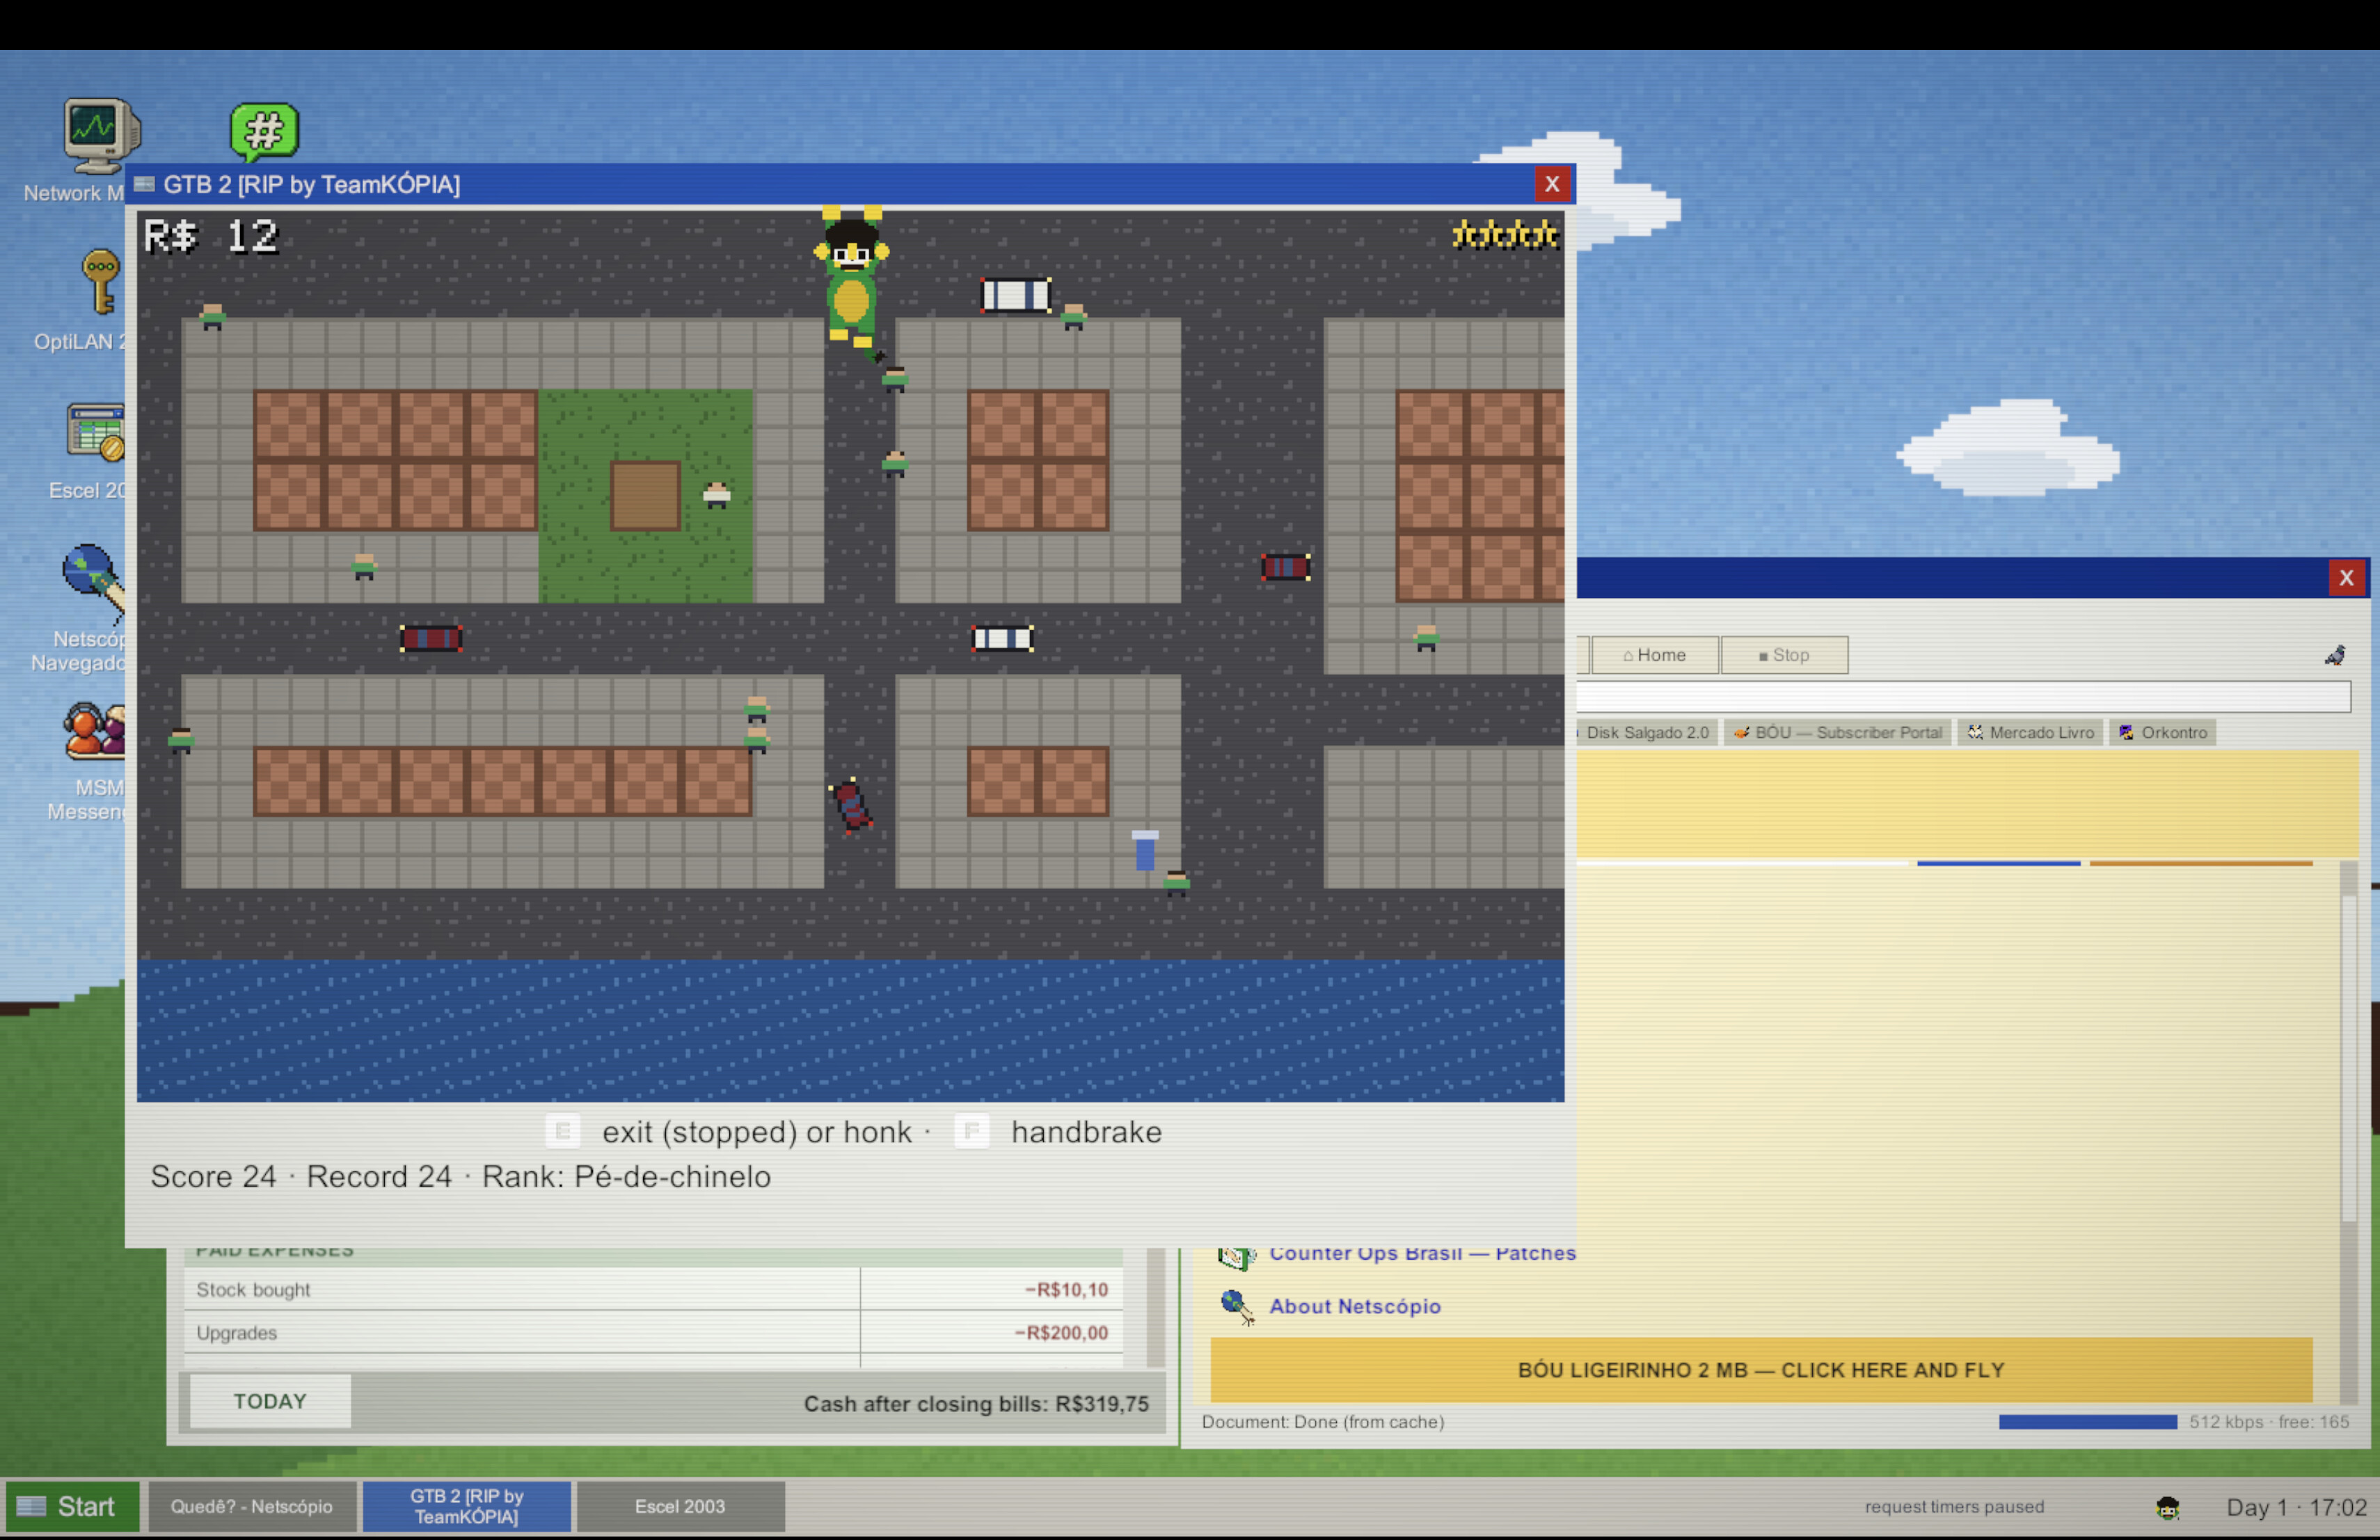Image resolution: width=2380 pixels, height=1540 pixels.
Task: Switch to Escel 2003 taskbar button
Action: [680, 1506]
